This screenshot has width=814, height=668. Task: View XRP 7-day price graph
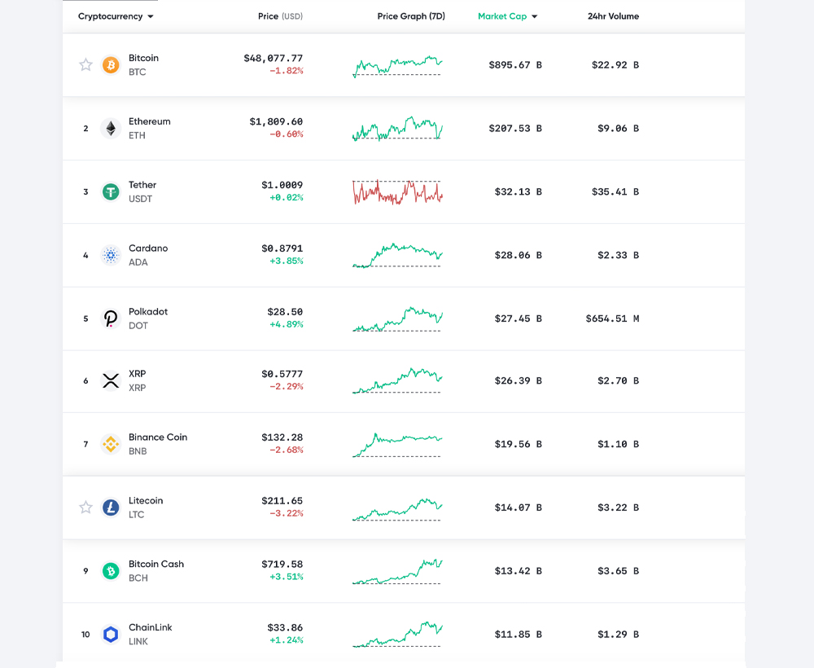pyautogui.click(x=397, y=380)
